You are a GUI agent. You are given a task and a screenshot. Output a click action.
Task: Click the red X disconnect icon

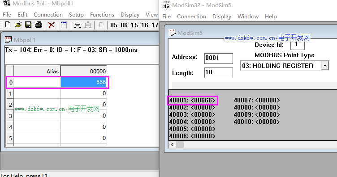(52, 25)
